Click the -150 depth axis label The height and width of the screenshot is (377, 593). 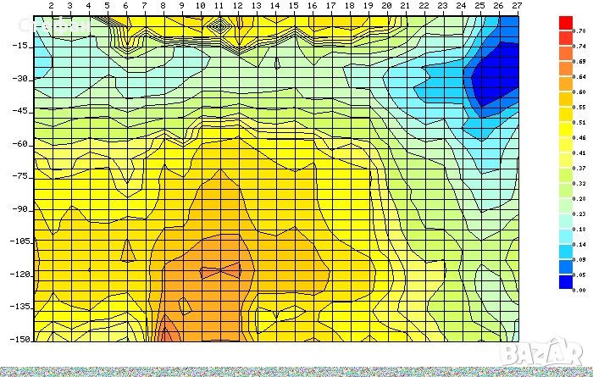click(x=19, y=338)
